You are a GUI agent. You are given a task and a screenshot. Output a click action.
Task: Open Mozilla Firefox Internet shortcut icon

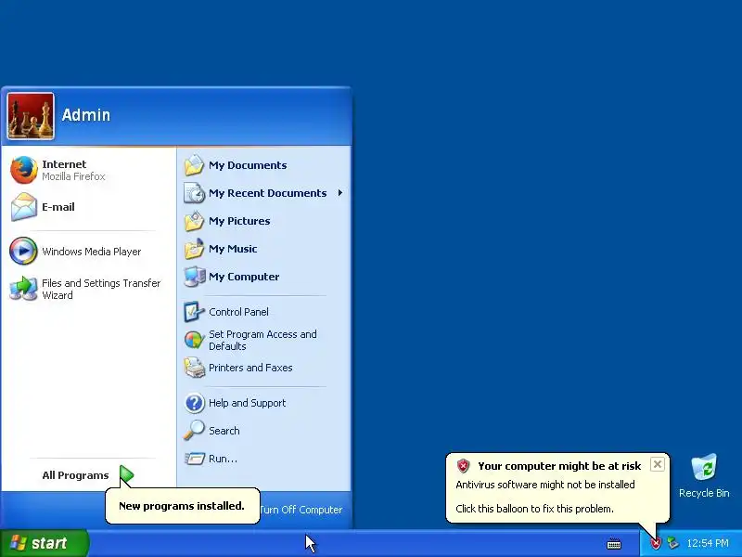pos(24,170)
